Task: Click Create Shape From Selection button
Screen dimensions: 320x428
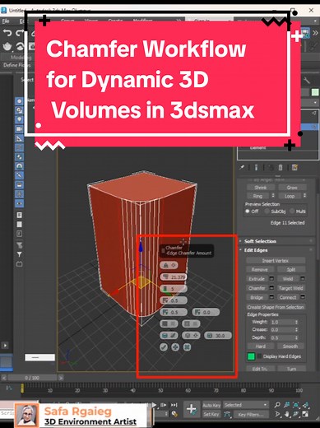Action: [276, 307]
